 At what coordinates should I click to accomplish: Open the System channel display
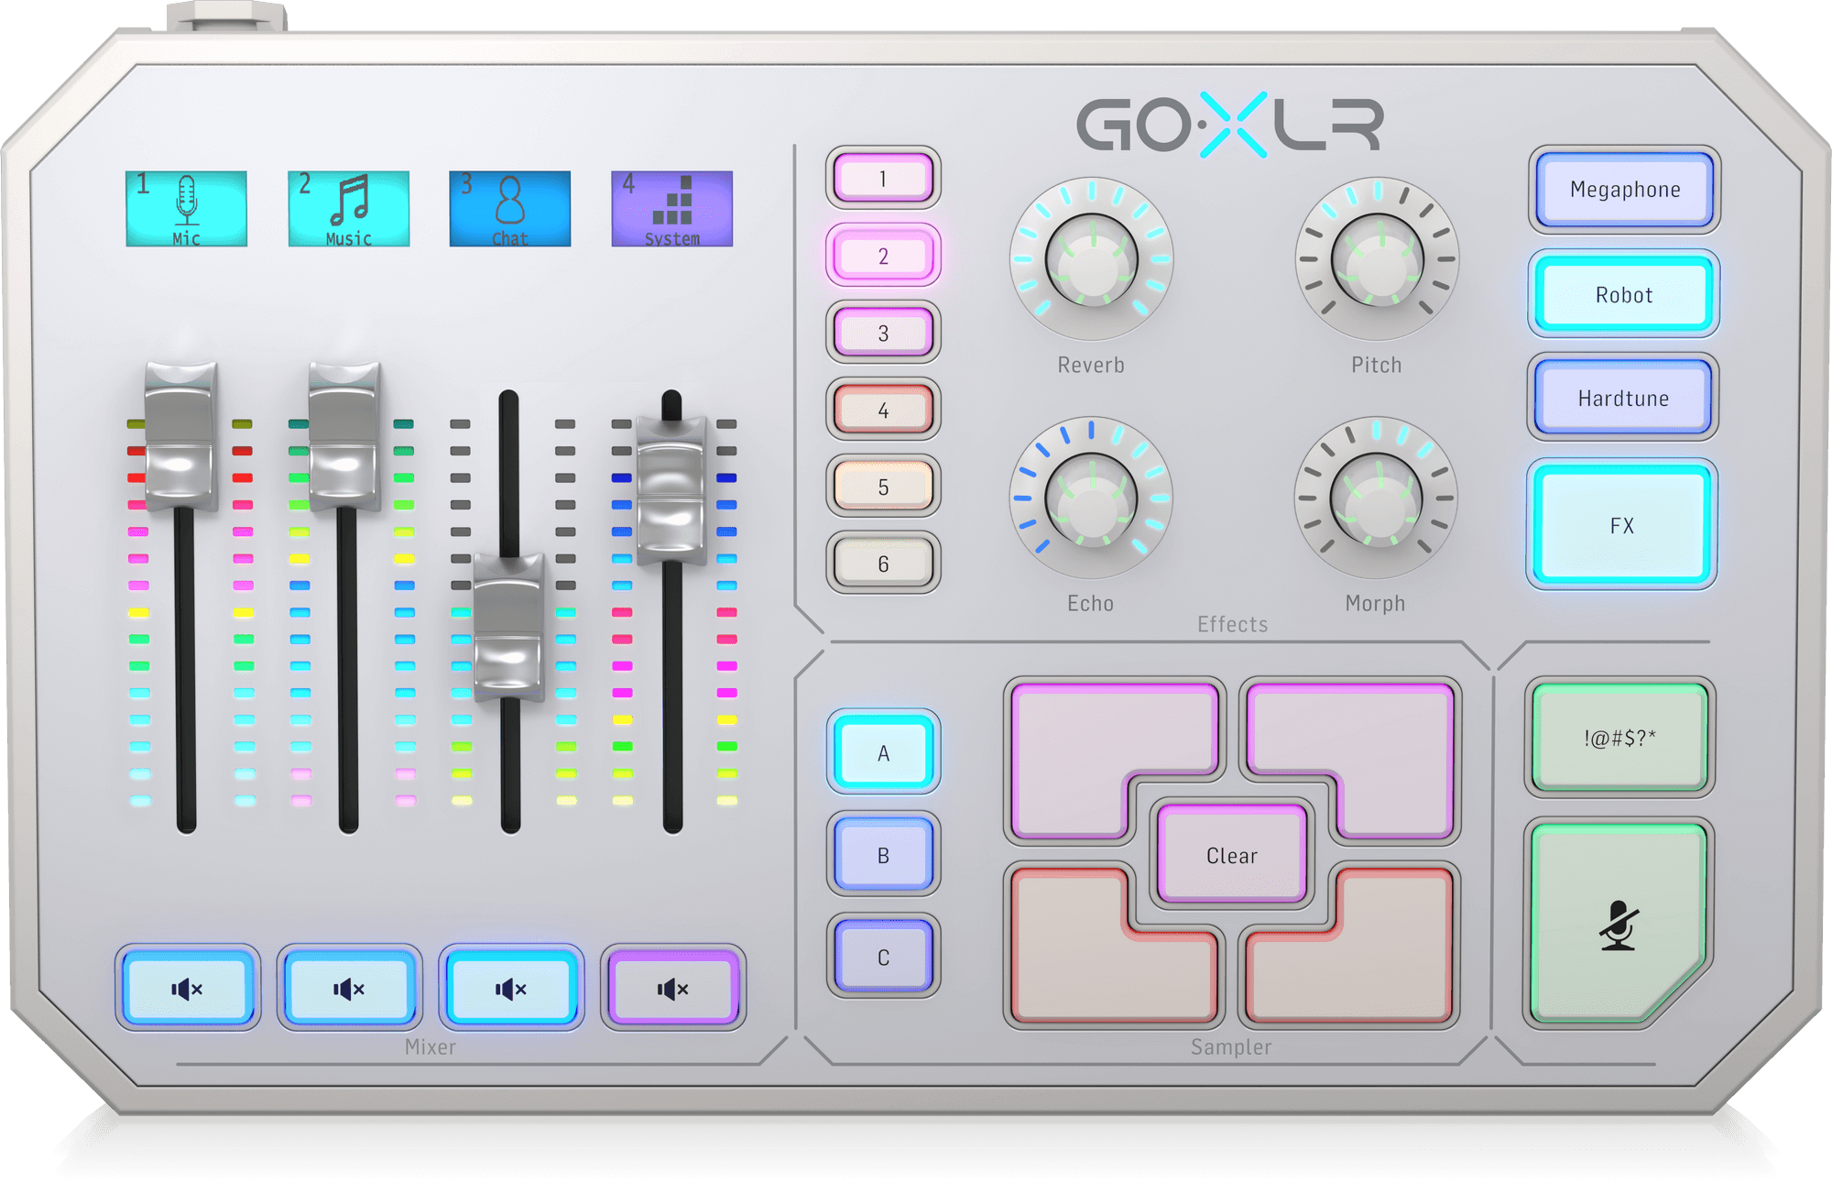point(671,208)
